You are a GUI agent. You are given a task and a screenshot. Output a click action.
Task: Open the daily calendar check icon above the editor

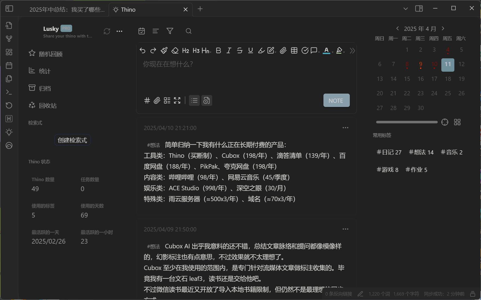click(141, 31)
